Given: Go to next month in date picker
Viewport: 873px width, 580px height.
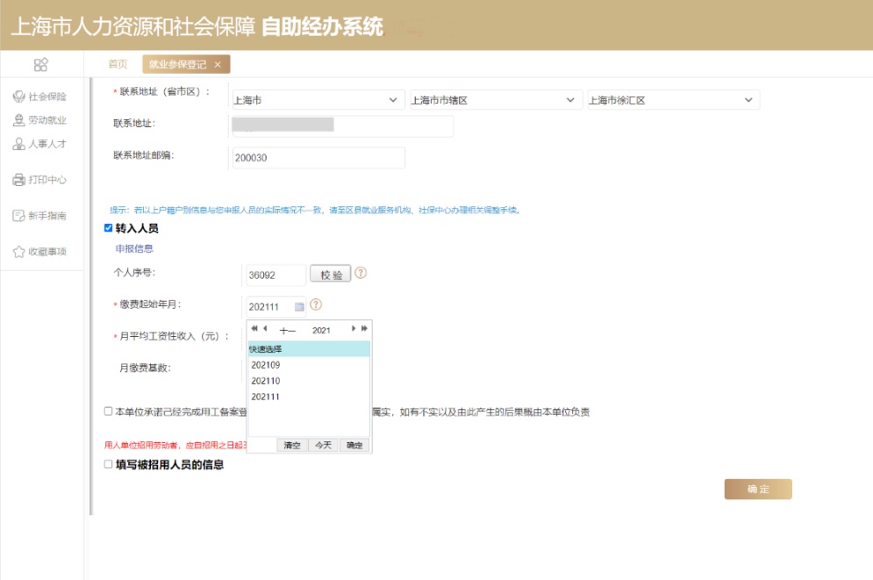Looking at the screenshot, I should click(x=354, y=329).
